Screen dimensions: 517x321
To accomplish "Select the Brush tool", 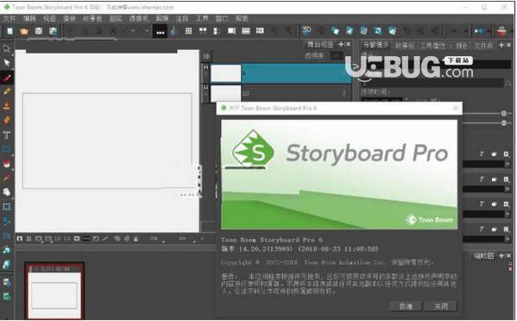I will (7, 78).
